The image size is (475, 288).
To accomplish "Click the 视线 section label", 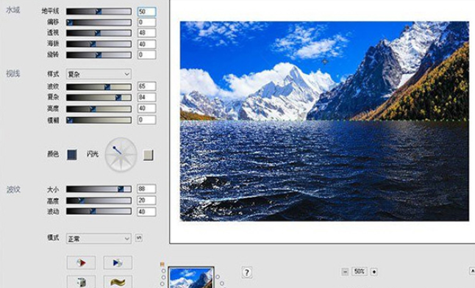I will coord(13,73).
